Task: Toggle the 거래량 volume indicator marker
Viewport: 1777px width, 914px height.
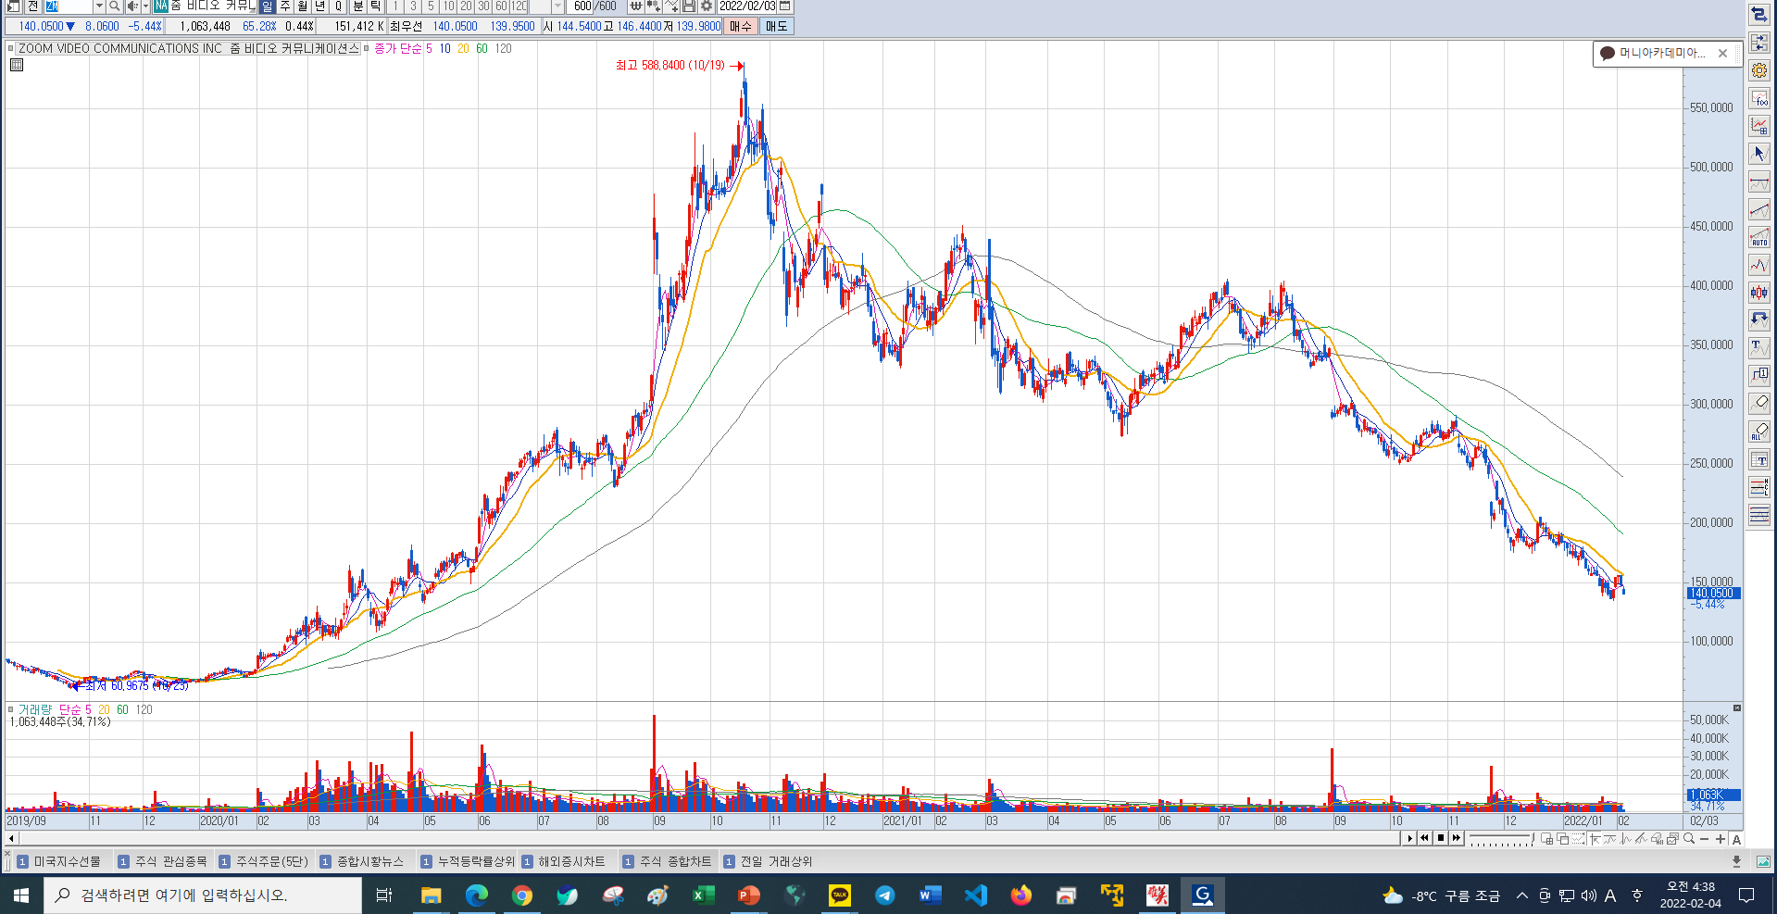Action: [x=11, y=709]
